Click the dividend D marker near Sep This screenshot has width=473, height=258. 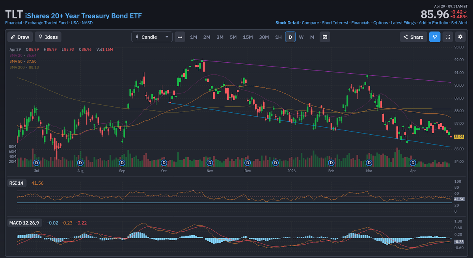point(122,162)
